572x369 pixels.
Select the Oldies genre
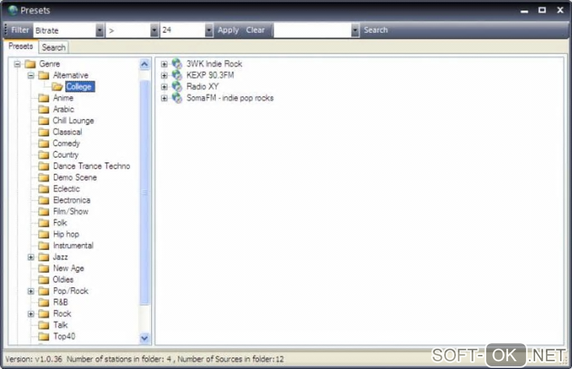[x=63, y=279]
